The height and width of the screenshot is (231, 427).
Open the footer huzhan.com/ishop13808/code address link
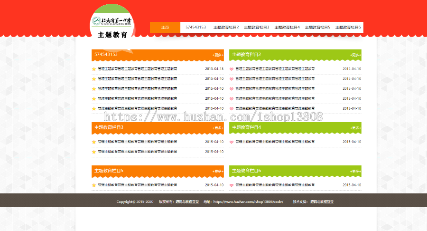[x=248, y=202]
